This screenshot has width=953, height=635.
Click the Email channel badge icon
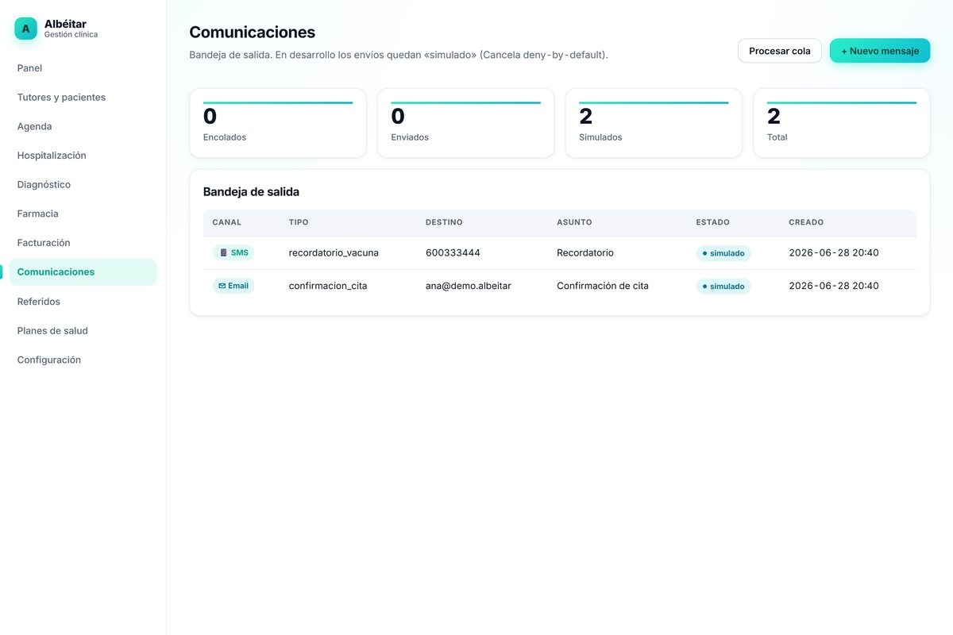pyautogui.click(x=222, y=286)
